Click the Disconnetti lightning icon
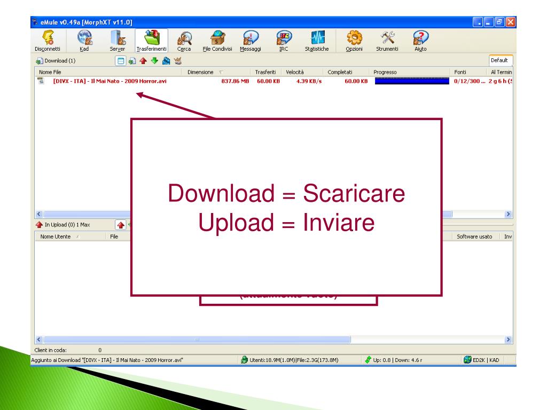Screen dimensions: 547x410 coord(48,37)
